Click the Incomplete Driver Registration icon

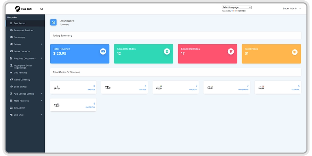click(x=11, y=66)
